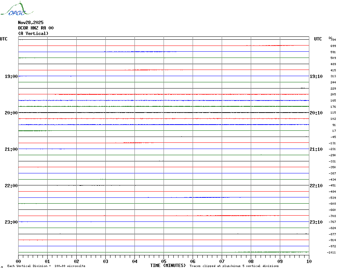
Task: Click the Traces clipped footer note
Action: 234,266
